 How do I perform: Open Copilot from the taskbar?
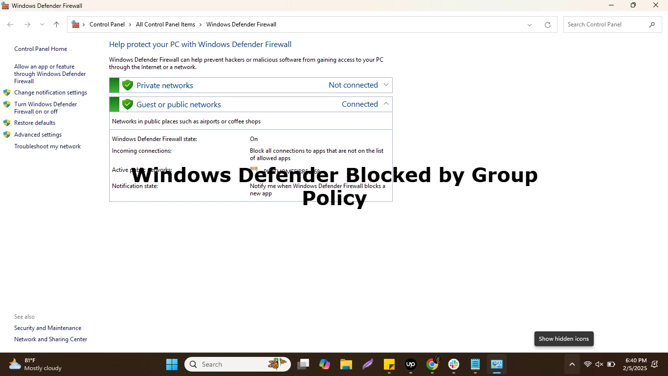click(x=325, y=364)
